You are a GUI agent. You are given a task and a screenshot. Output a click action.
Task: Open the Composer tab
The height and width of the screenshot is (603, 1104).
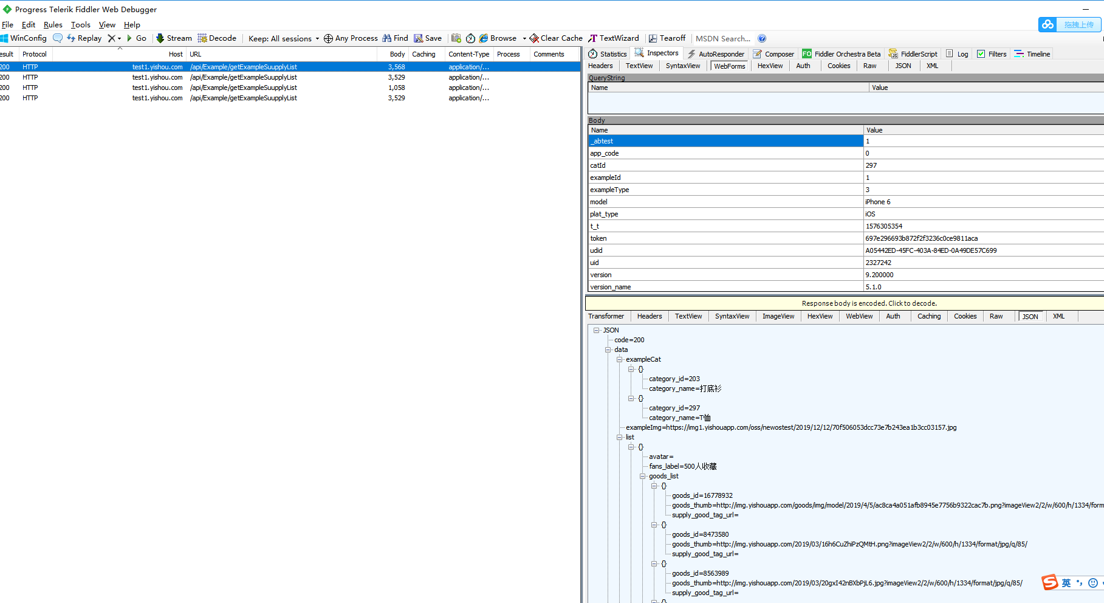pyautogui.click(x=773, y=54)
